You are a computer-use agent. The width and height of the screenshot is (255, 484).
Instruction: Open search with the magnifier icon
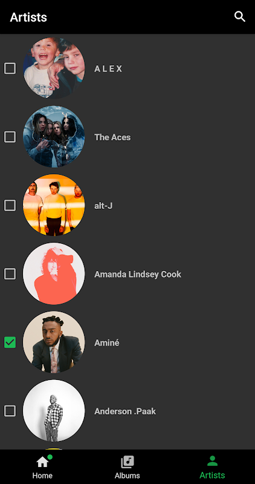[x=239, y=17]
